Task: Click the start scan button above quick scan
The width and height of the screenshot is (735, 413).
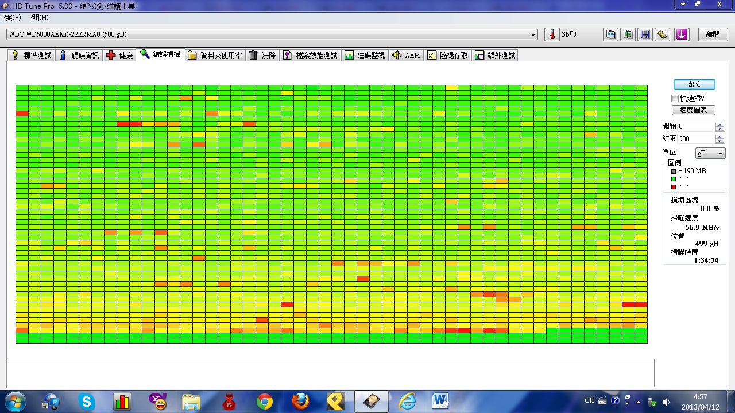Action: [694, 84]
